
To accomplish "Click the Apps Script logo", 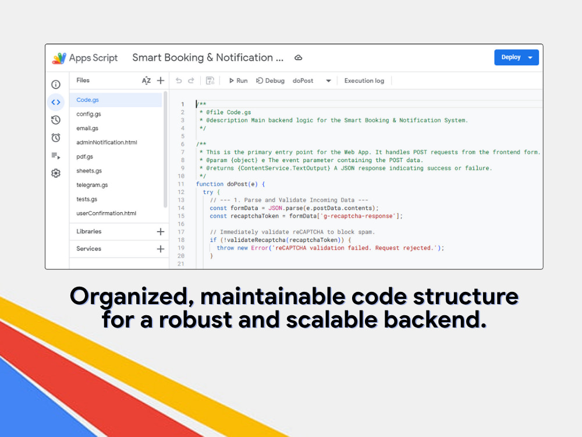I will pos(59,58).
